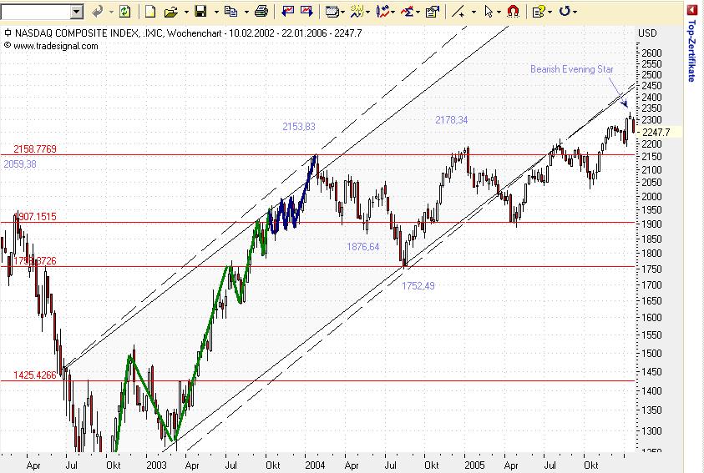Click the current price 2247.7 axis label
The height and width of the screenshot is (473, 704).
coord(656,132)
